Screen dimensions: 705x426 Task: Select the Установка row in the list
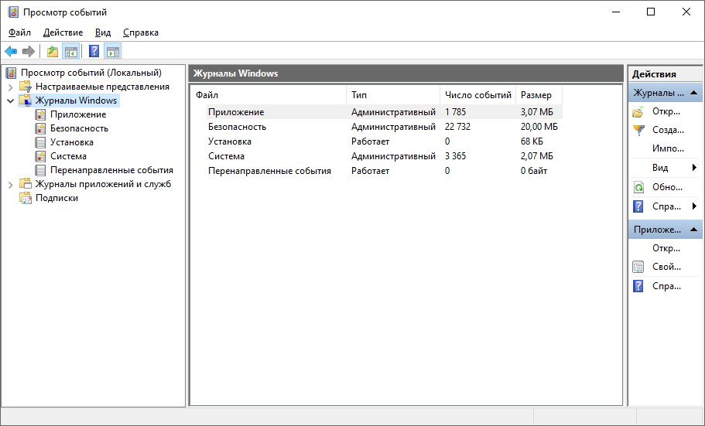[x=385, y=141]
